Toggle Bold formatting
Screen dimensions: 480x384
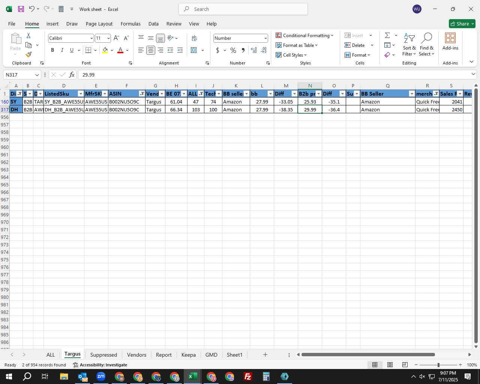click(x=52, y=50)
